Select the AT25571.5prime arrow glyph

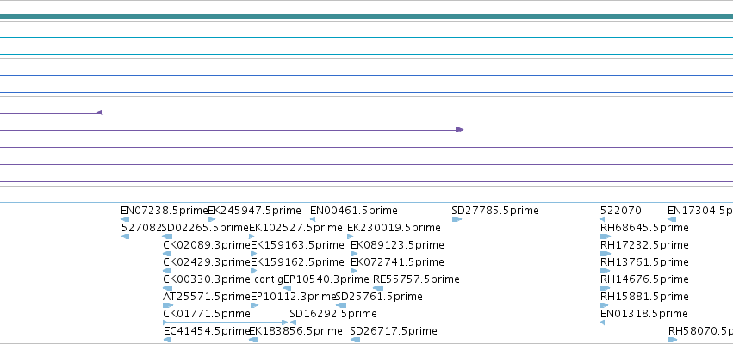(168, 305)
